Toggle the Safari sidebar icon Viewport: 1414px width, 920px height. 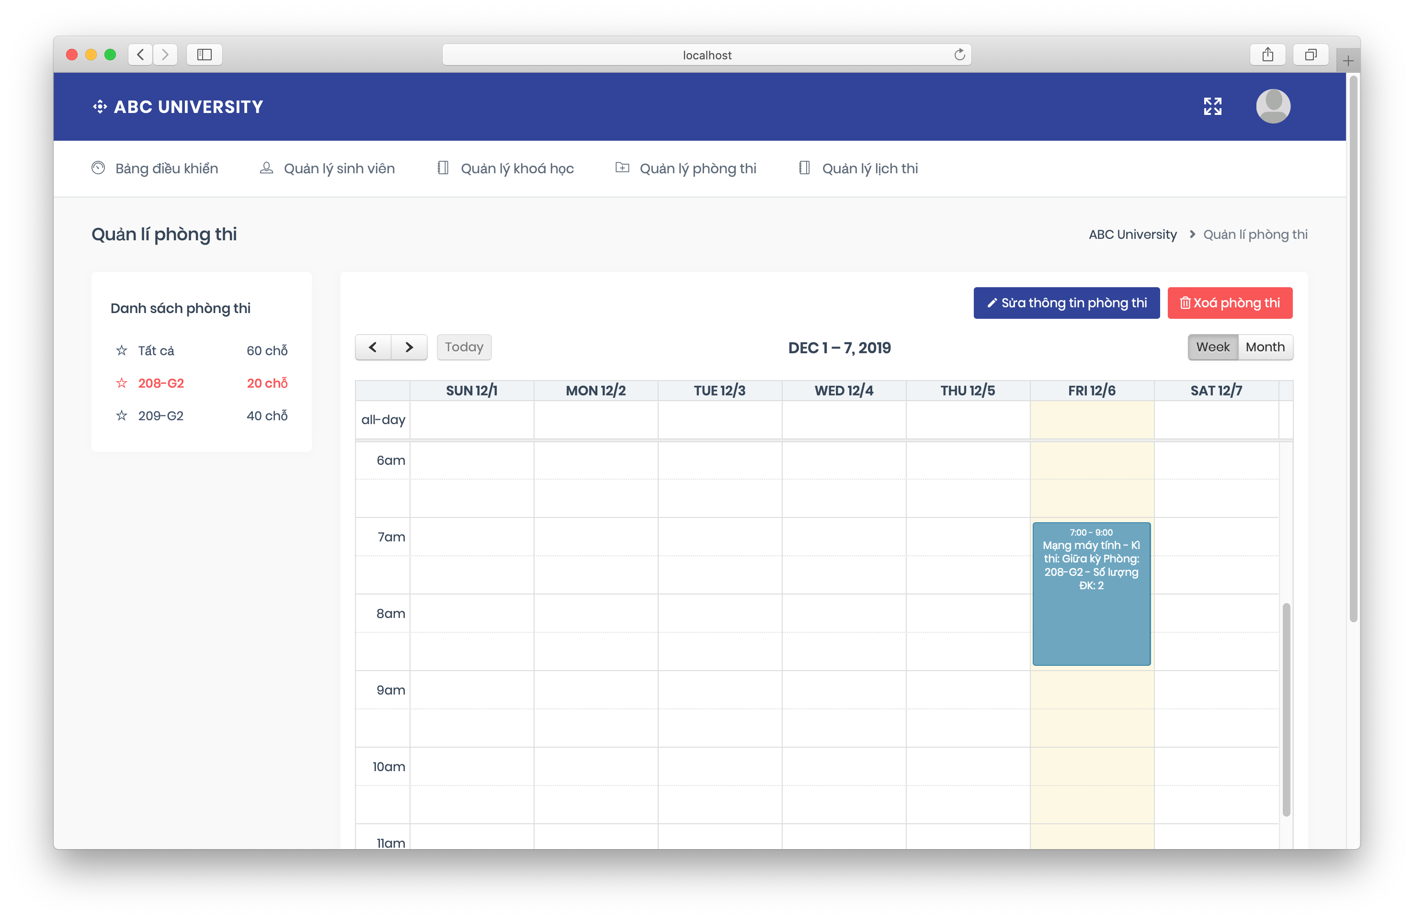coord(205,55)
